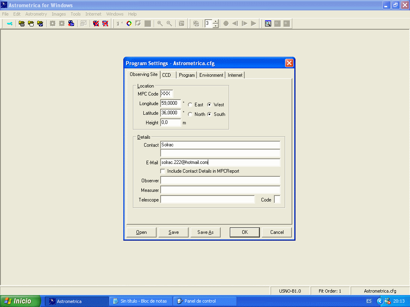Open the Internet menu in the menu bar
Image resolution: width=410 pixels, height=307 pixels.
pos(93,14)
